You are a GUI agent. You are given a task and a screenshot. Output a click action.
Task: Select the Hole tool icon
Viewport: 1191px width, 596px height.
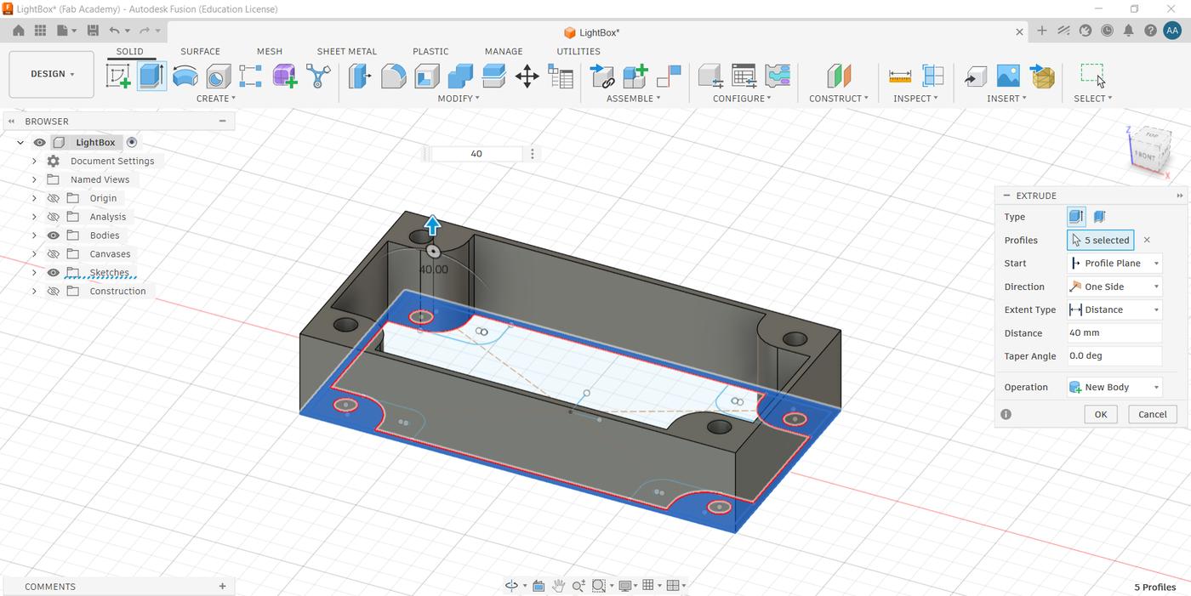pyautogui.click(x=218, y=76)
